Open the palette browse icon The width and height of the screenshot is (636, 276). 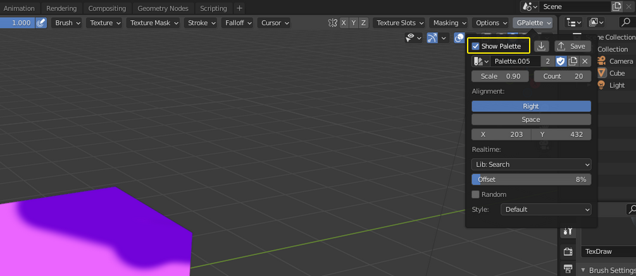click(481, 61)
